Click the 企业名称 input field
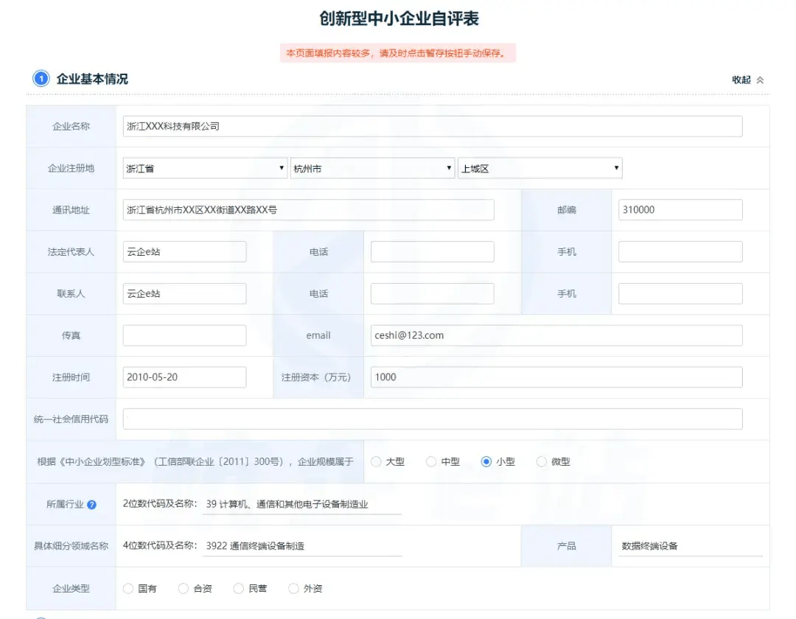This screenshot has height=619, width=796. pyautogui.click(x=433, y=126)
